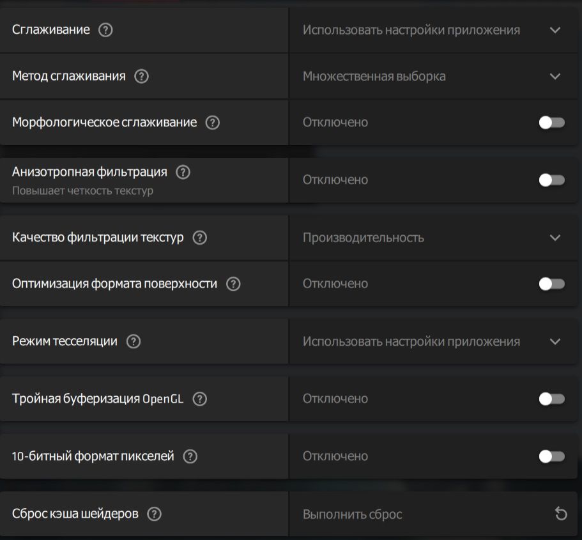Turn on the Анизотропная фильтрация switch

click(551, 180)
